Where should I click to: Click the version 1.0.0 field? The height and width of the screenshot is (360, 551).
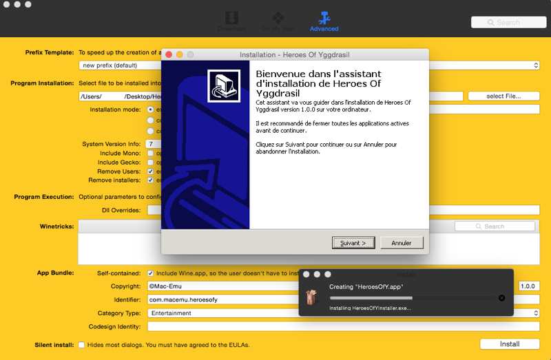(x=529, y=286)
